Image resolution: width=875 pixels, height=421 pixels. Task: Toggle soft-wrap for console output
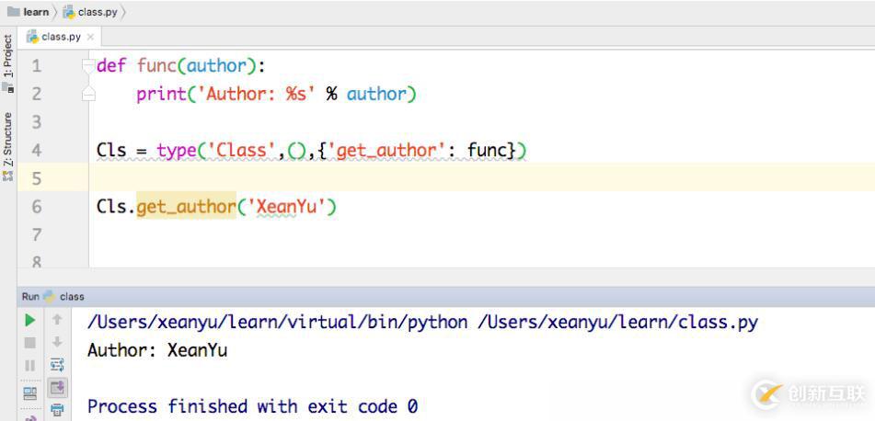click(57, 365)
